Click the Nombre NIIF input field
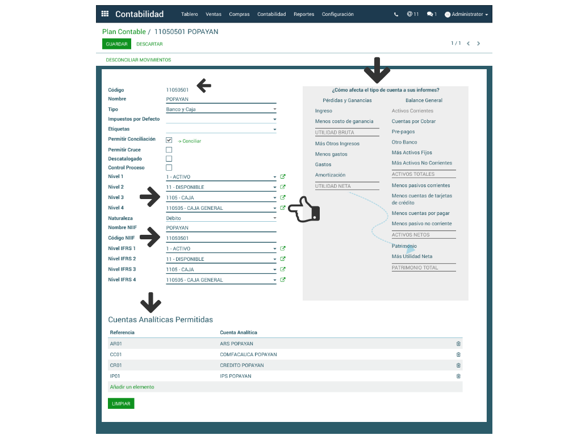Viewport: 581px width, 435px height. (x=220, y=228)
